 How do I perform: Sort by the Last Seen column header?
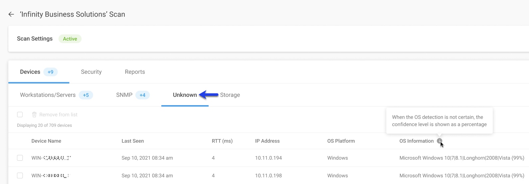(x=133, y=141)
